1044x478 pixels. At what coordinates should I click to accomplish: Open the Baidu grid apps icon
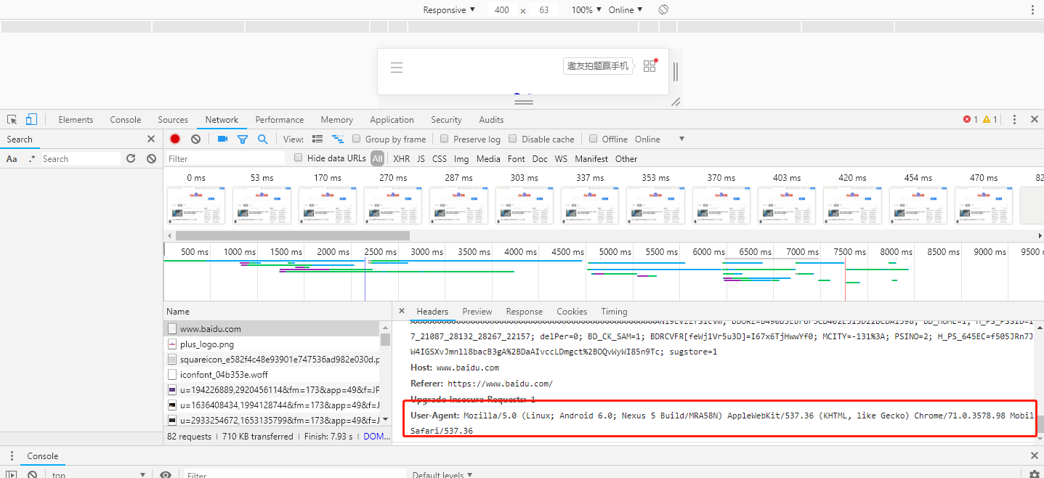coord(650,66)
